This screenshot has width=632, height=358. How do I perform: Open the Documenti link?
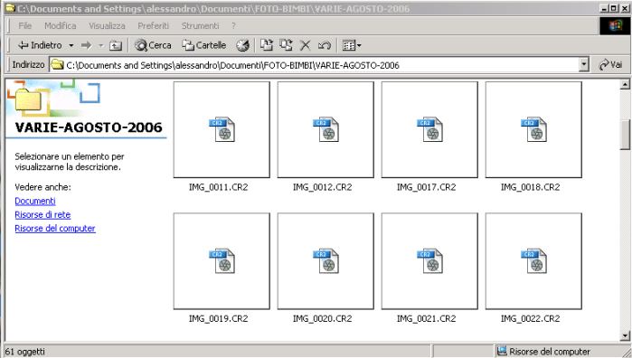click(35, 201)
